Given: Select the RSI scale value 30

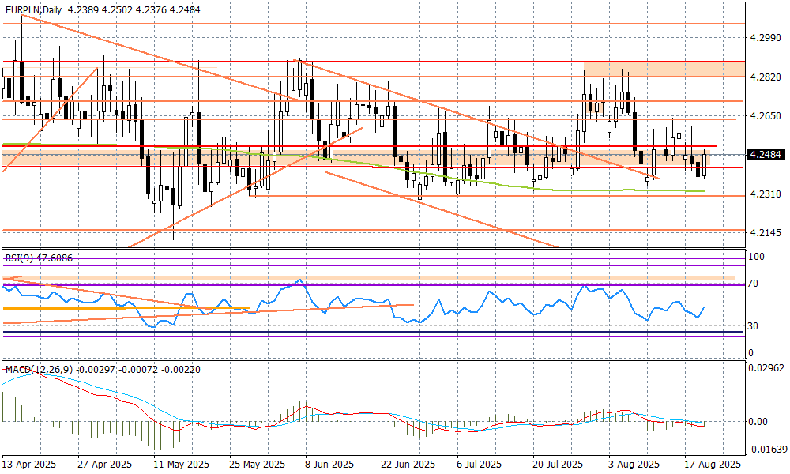Looking at the screenshot, I should (x=753, y=326).
